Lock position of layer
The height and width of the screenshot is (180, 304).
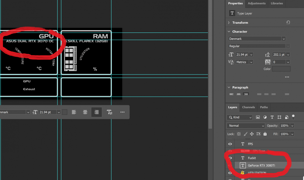point(252,134)
